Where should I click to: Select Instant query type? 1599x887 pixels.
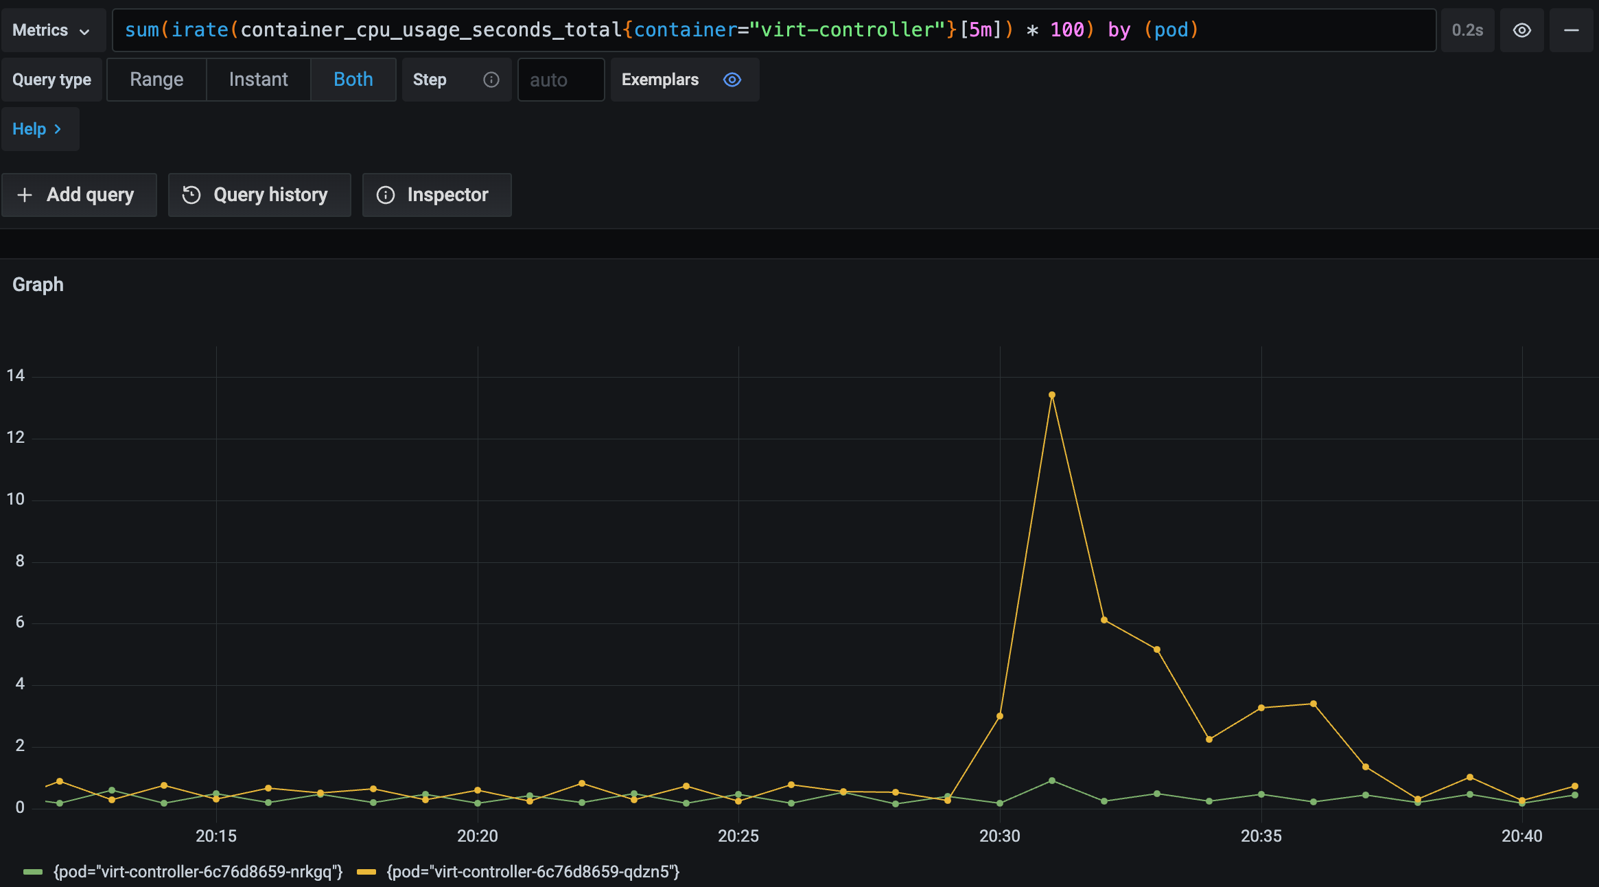click(258, 80)
